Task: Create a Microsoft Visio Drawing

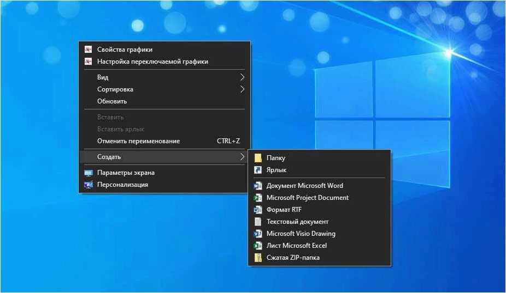Action: [x=320, y=234]
